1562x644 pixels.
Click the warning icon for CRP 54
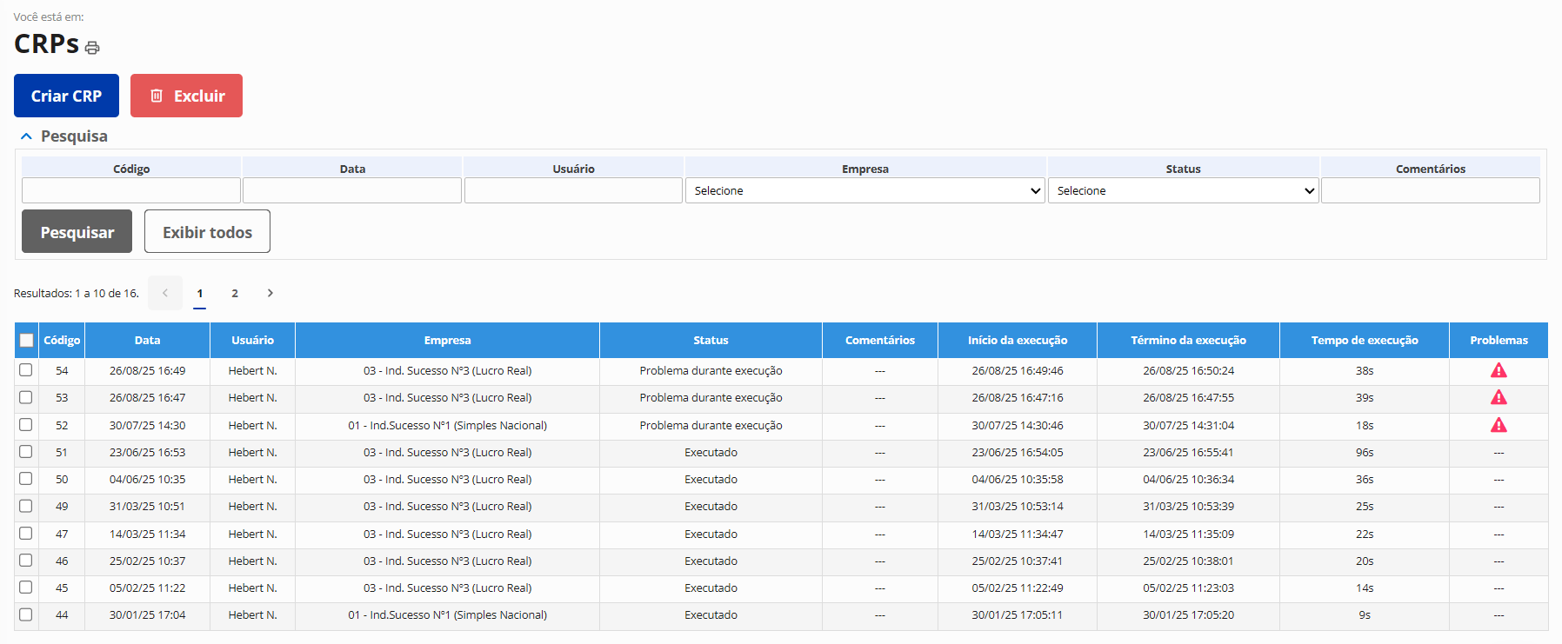tap(1499, 371)
